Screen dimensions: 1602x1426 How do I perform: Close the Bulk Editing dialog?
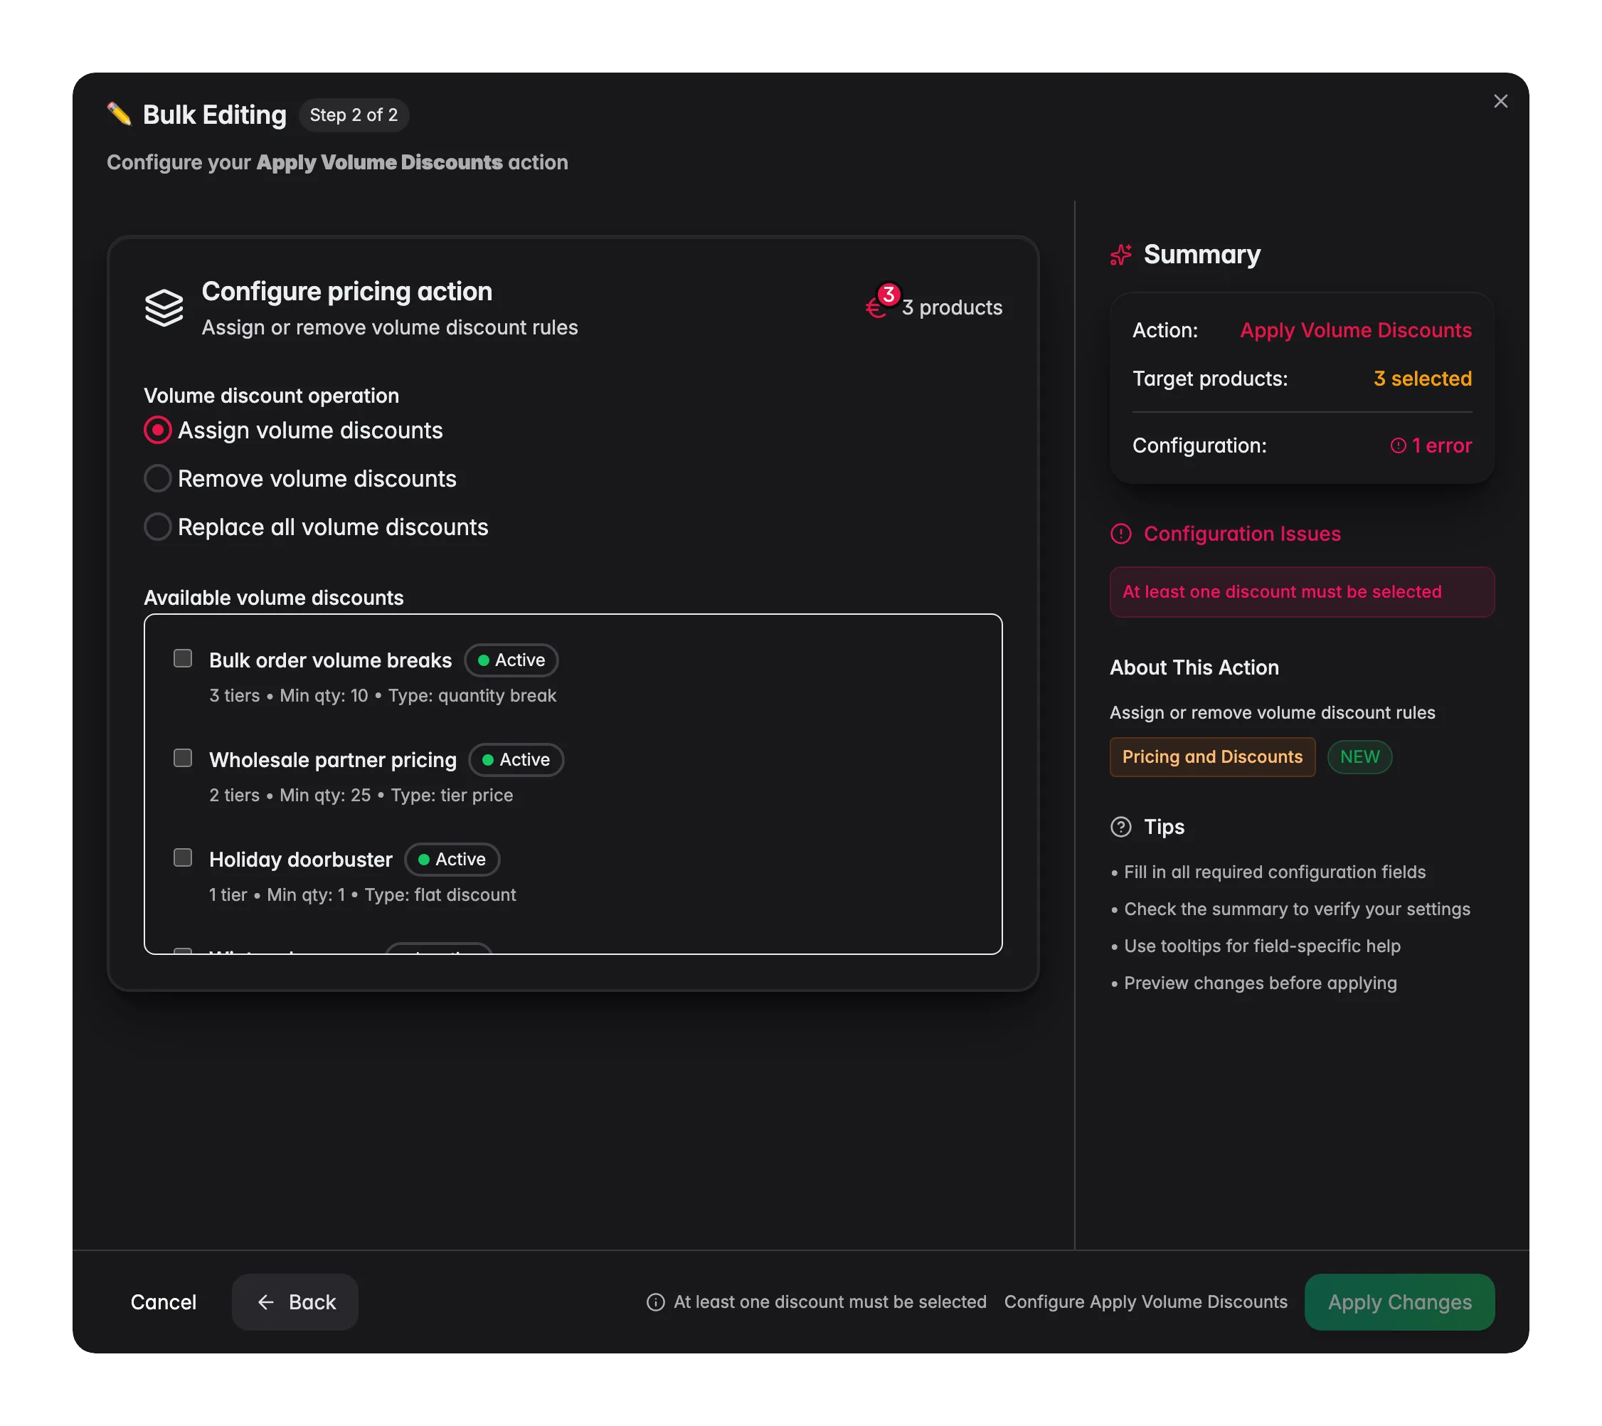[1500, 101]
